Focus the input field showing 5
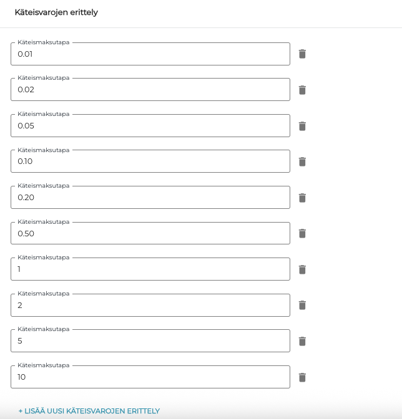Viewport: 402px width, 419px height. [x=150, y=341]
